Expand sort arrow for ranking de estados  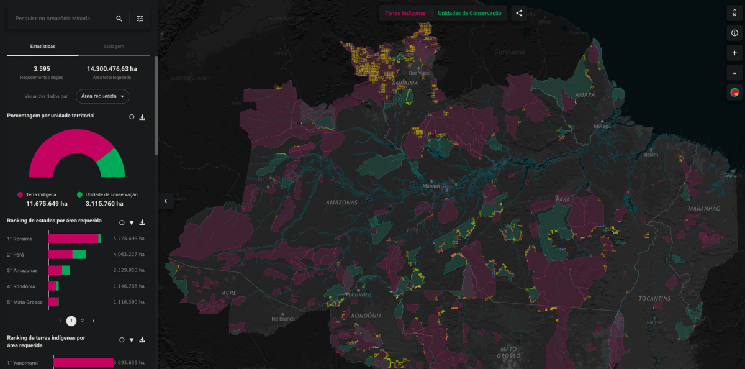[132, 222]
